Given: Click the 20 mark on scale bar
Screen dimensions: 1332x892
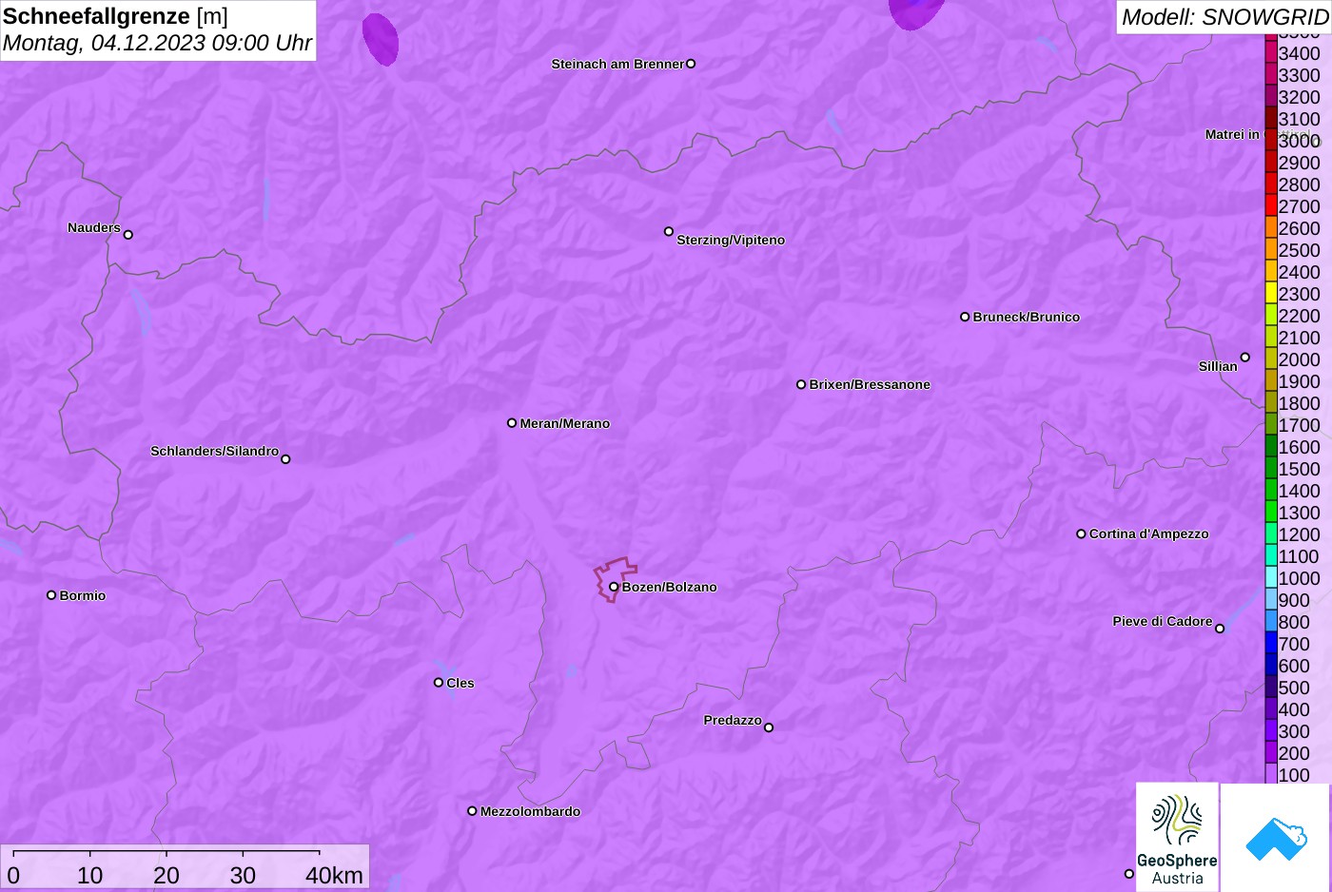Looking at the screenshot, I should coord(166,876).
